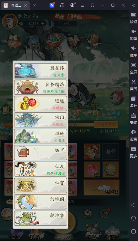
Task: Take a screenshot with 截图 scissors icon
Action: point(134,85)
